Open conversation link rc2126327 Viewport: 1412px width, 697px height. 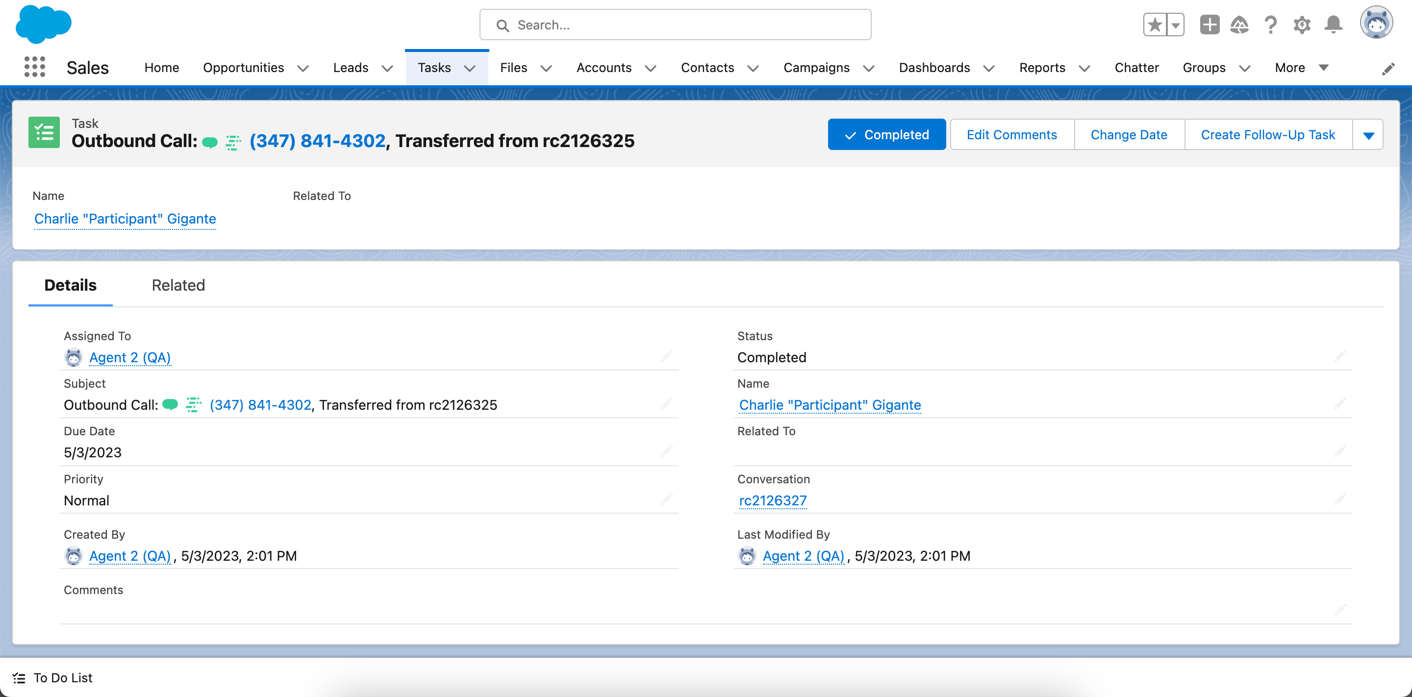pyautogui.click(x=772, y=500)
